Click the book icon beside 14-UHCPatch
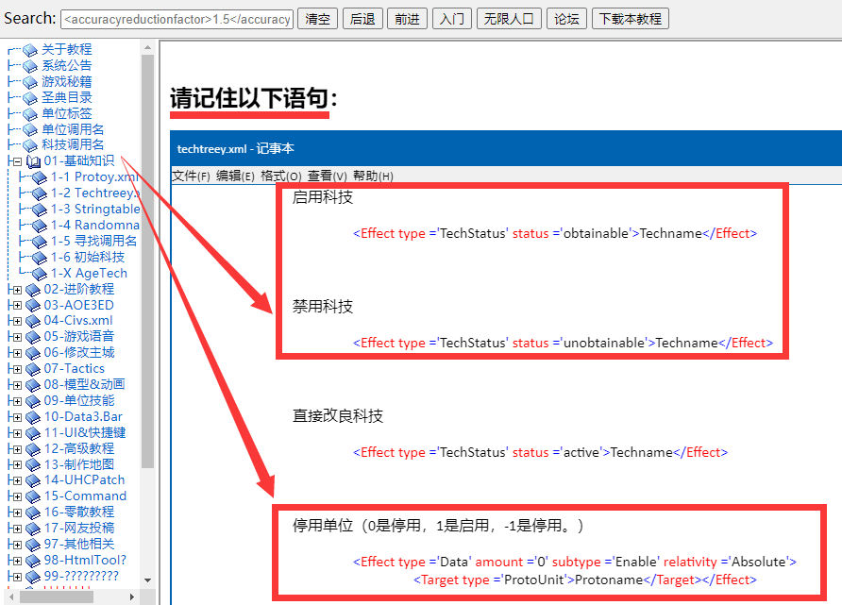This screenshot has height=605, width=842. coord(33,480)
